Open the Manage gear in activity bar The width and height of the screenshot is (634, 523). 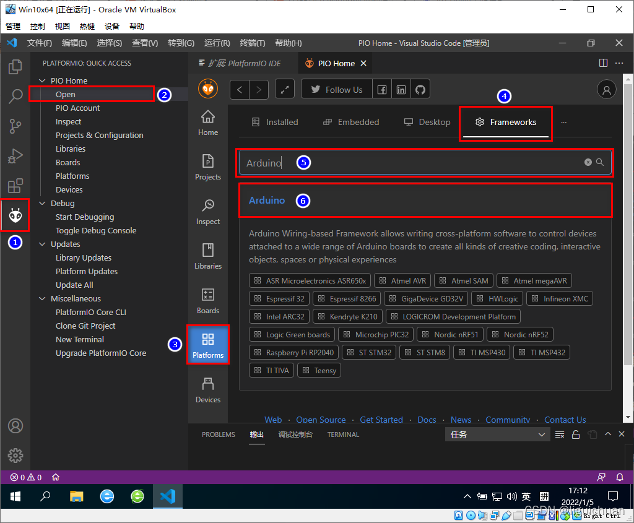(15, 456)
